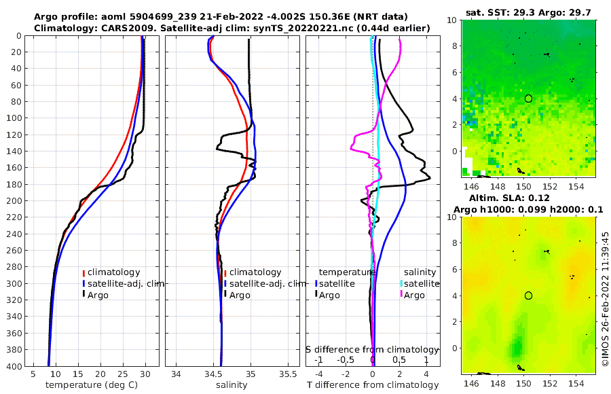Click the Climatology CARS2009 subtitle line

point(232,28)
